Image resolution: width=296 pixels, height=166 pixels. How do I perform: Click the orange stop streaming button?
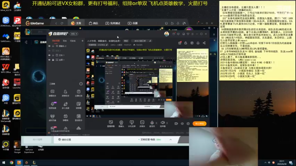point(199,124)
